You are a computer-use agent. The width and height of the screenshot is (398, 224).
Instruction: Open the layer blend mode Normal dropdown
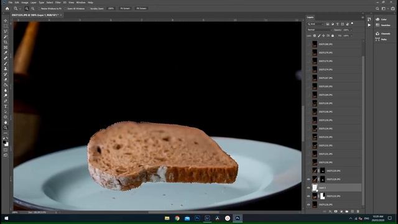point(319,30)
